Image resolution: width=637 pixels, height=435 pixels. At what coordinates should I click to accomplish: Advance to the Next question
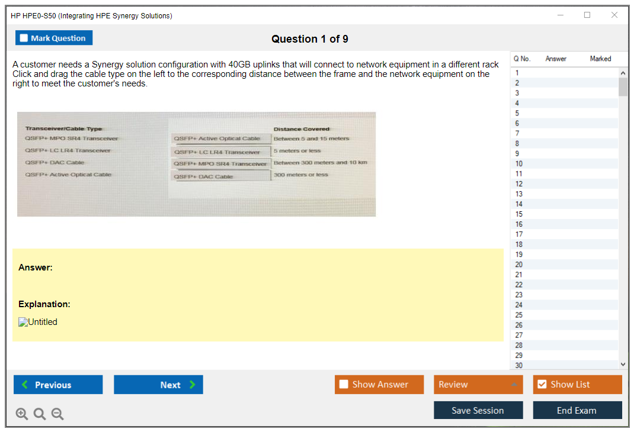click(158, 385)
